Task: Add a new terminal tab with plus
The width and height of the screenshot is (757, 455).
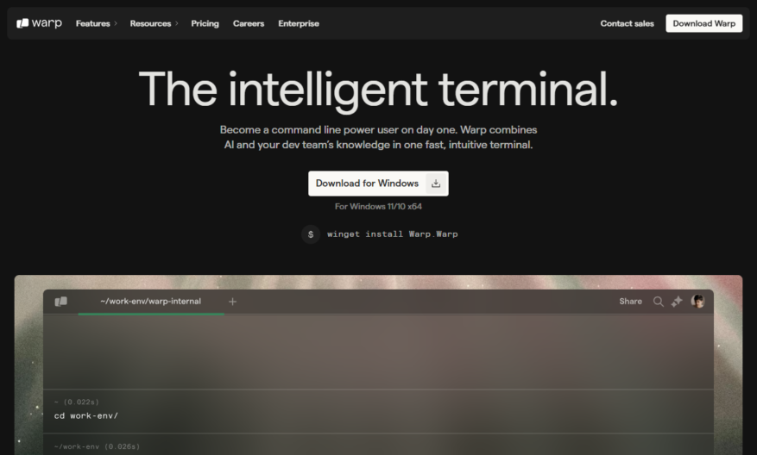Action: [x=232, y=302]
